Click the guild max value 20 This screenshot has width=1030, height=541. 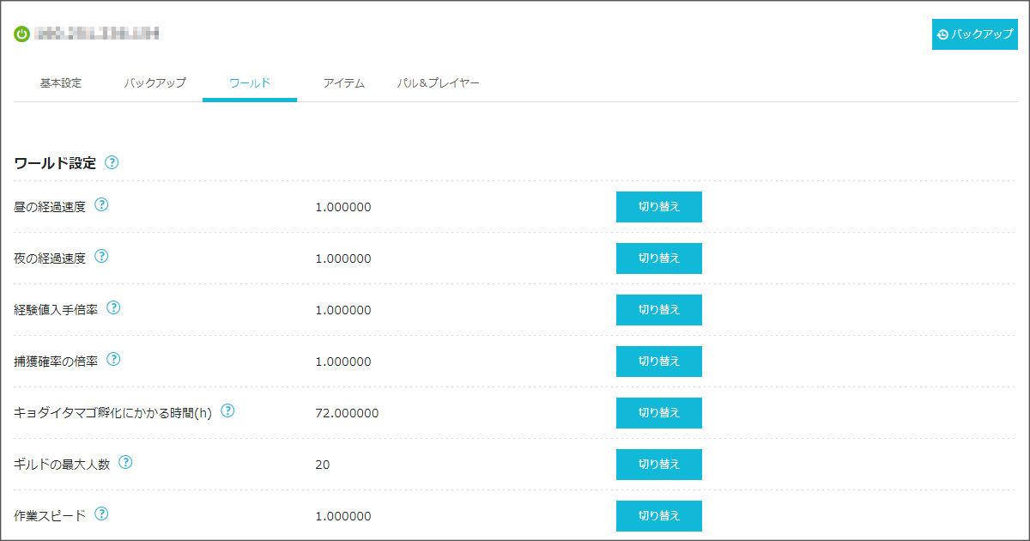coord(323,465)
